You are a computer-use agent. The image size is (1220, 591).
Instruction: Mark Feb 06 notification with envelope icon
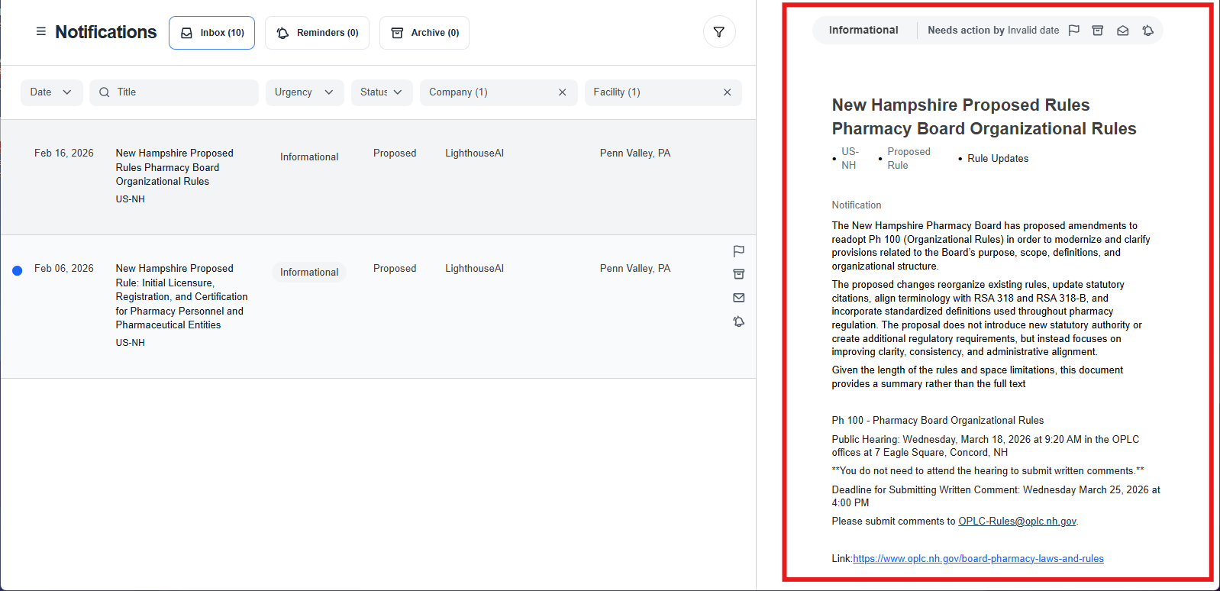(x=738, y=298)
